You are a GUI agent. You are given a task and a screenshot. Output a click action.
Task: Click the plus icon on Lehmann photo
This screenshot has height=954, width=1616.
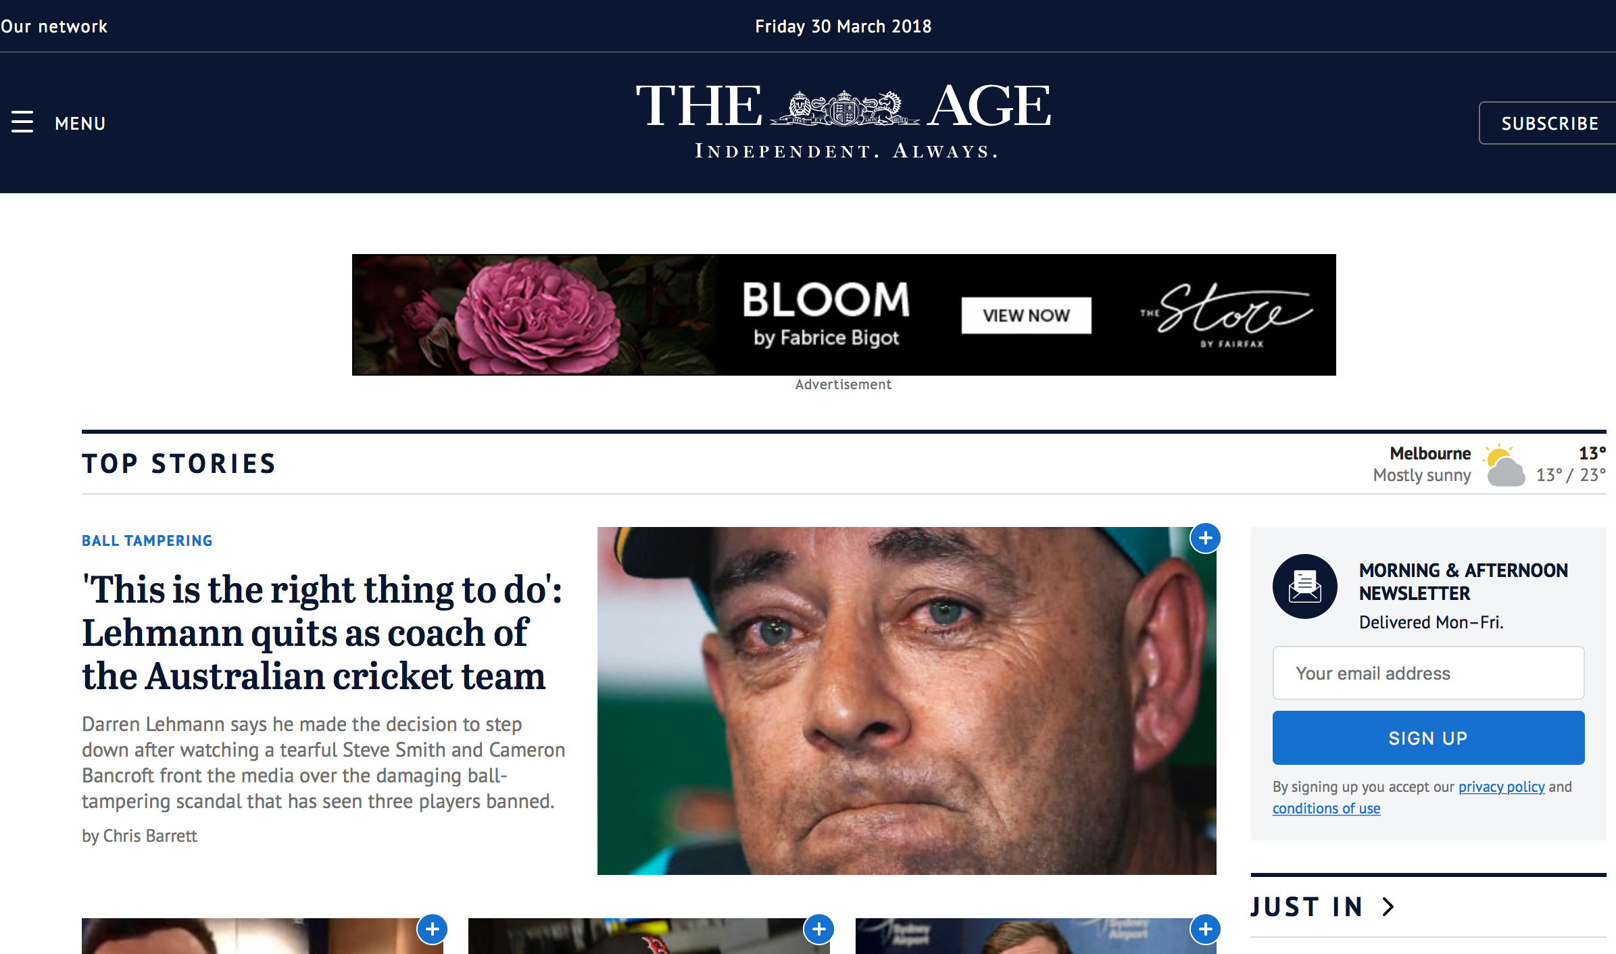pos(1205,538)
